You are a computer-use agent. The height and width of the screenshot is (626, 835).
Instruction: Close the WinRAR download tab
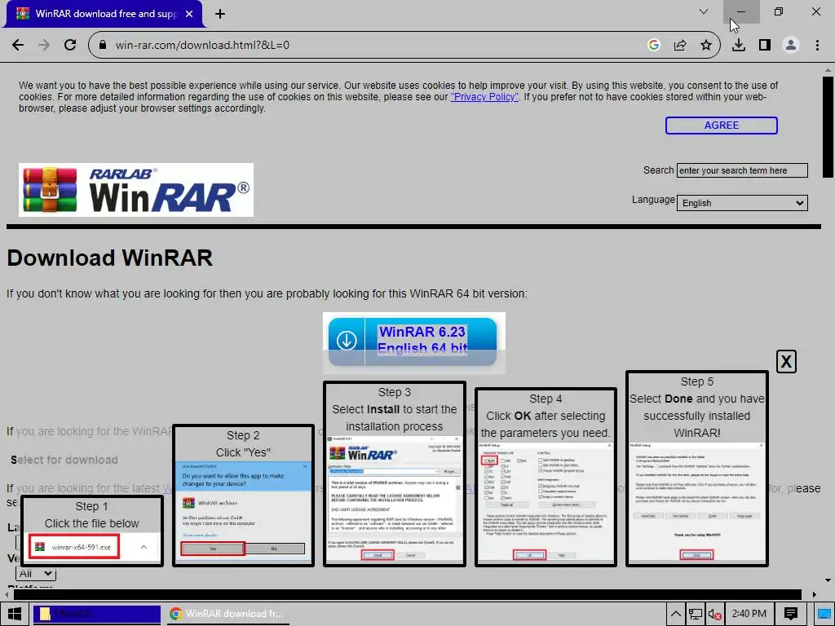click(x=189, y=14)
